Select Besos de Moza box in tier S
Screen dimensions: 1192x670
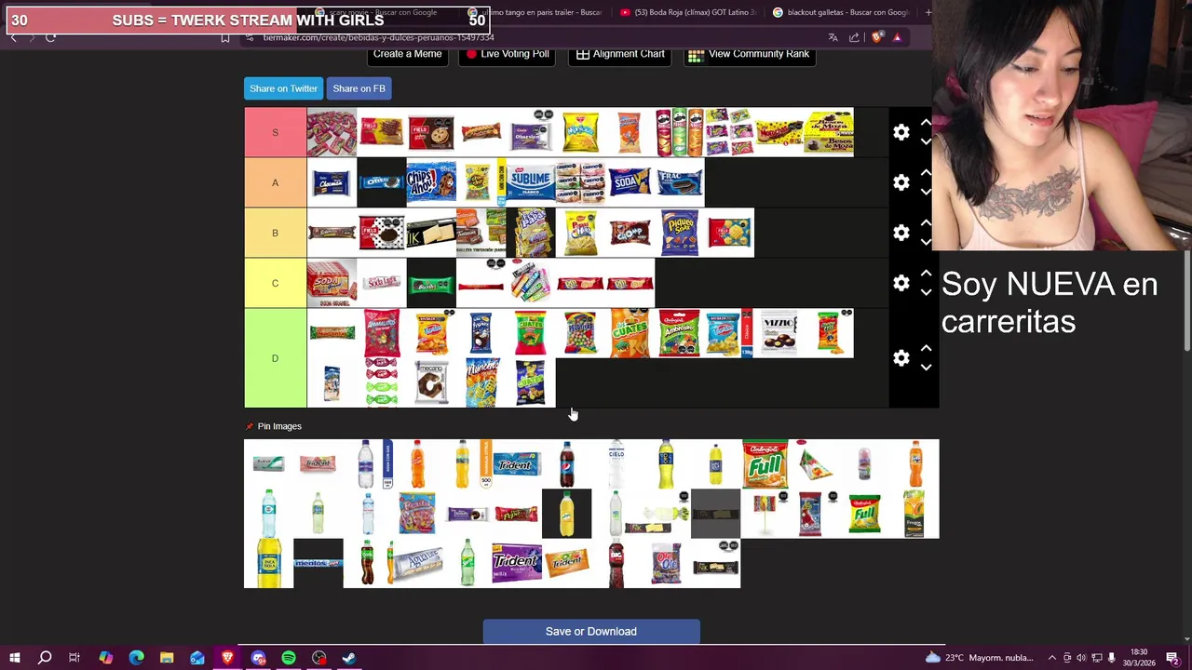(829, 132)
